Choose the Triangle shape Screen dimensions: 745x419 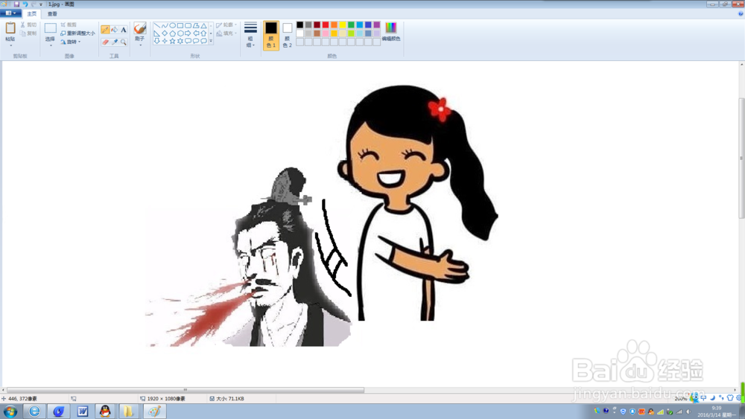[x=203, y=25]
